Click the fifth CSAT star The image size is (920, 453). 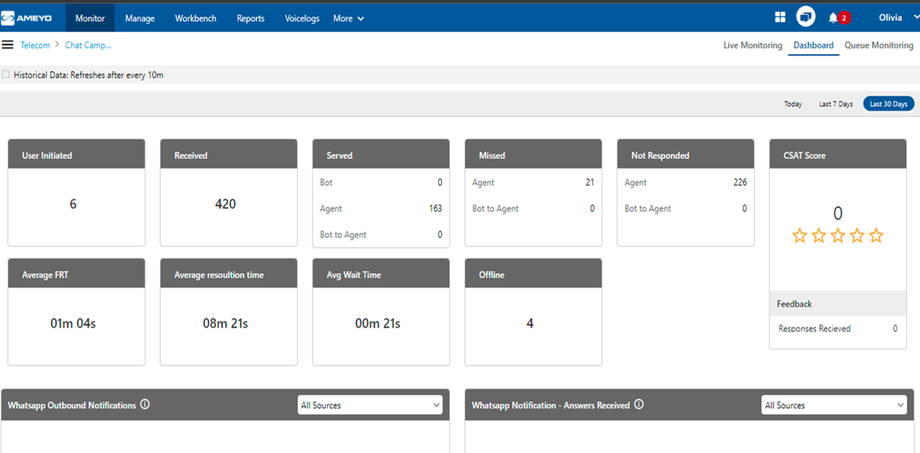point(876,236)
